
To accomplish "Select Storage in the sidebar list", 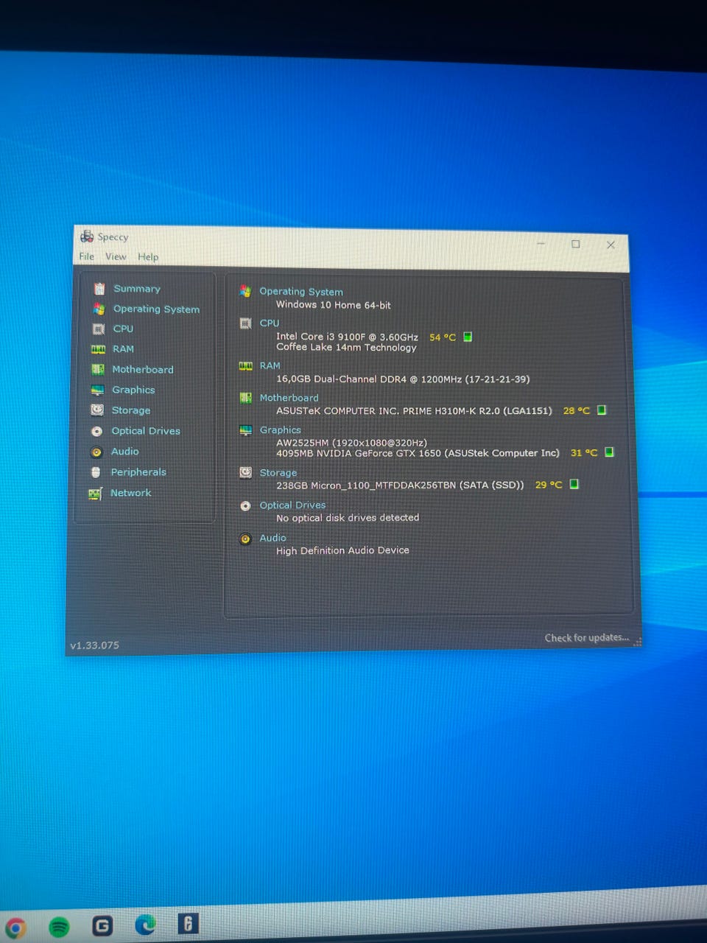I will pos(131,410).
